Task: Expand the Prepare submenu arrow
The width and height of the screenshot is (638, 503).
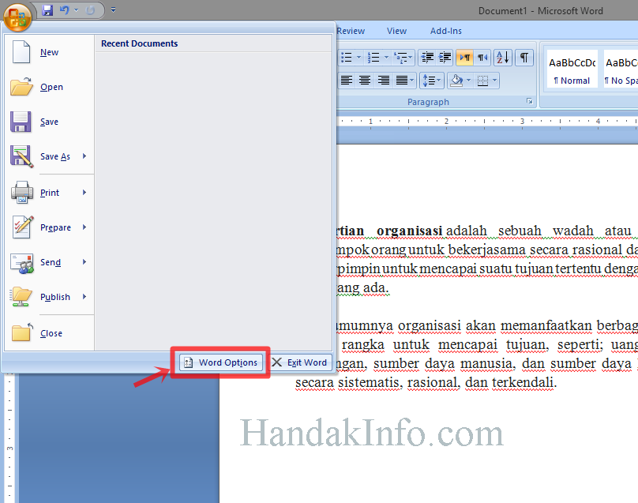Action: tap(84, 227)
